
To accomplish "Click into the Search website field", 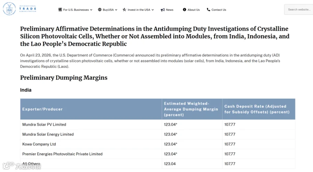I will 299,9.
